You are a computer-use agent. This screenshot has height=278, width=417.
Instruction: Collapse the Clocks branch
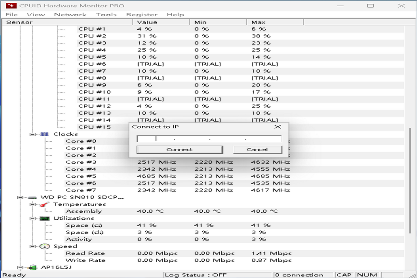pyautogui.click(x=33, y=134)
